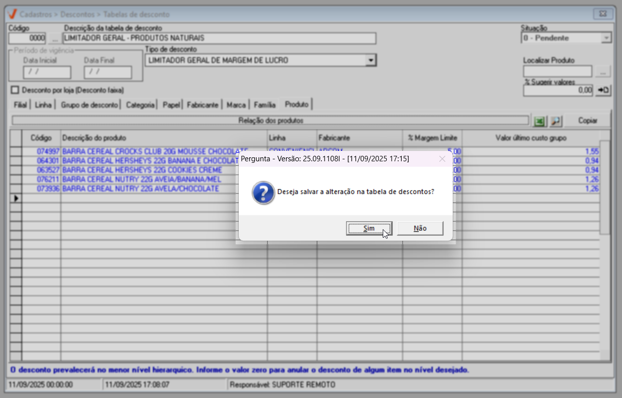The image size is (622, 398).
Task: Click the Fabricante column header
Action: pyautogui.click(x=359, y=137)
